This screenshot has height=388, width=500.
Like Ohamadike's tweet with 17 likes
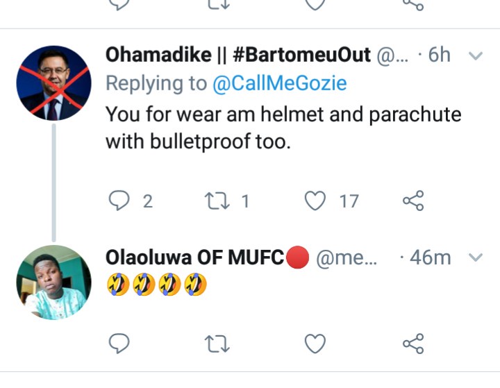point(316,201)
